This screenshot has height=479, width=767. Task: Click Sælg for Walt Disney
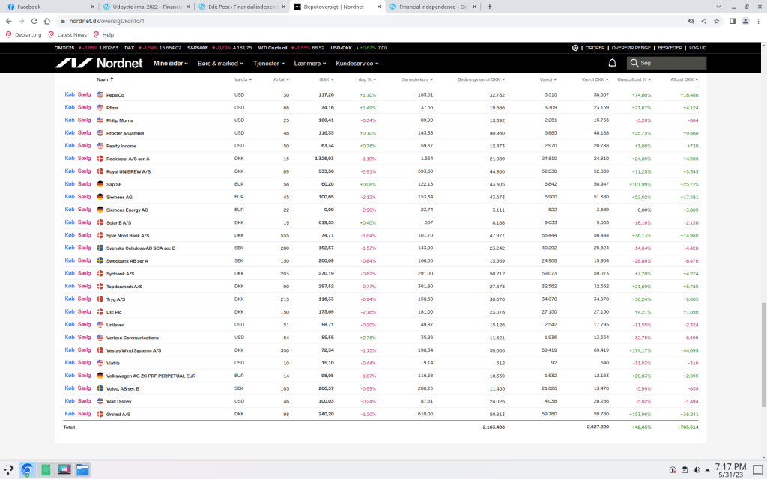(x=84, y=401)
